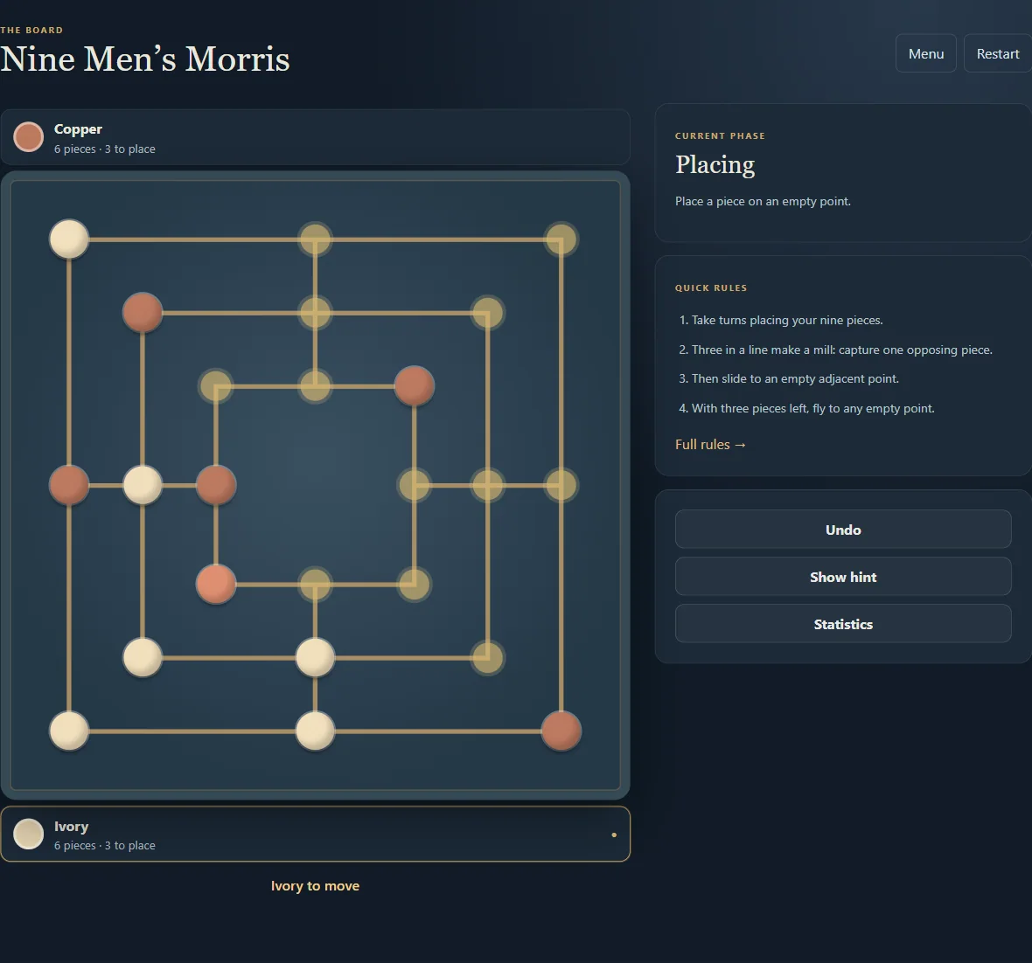The width and height of the screenshot is (1032, 963).
Task: Click the Copper player color disc
Action: [x=28, y=137]
